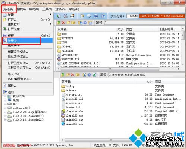Click red X delete icon in local pane
Screen dimensions: 186x149
point(73,75)
